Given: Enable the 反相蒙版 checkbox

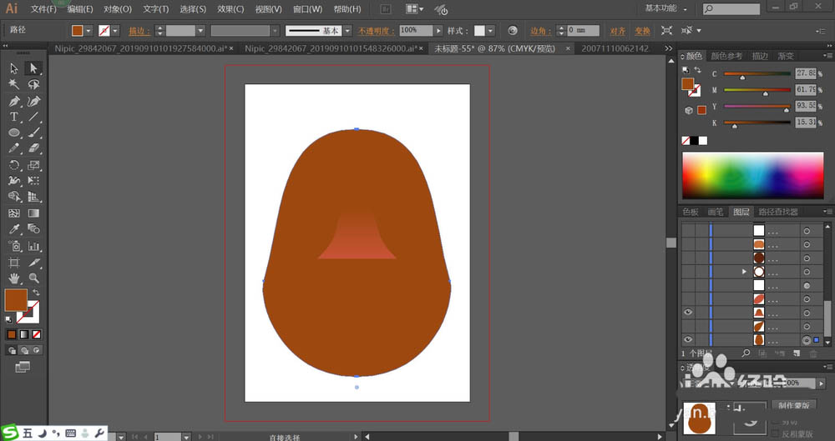Looking at the screenshot, I should click(776, 434).
